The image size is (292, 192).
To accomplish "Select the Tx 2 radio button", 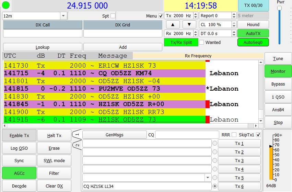I will [x=215, y=152].
